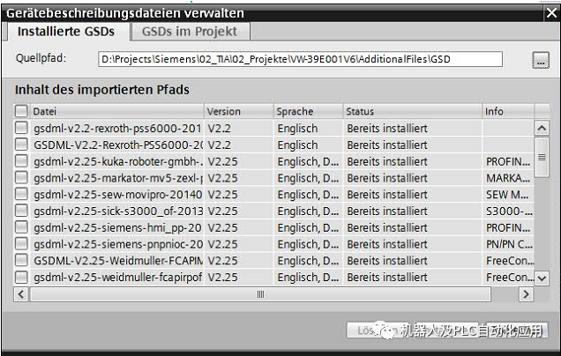Click the browse button next to Quellpfad

540,60
